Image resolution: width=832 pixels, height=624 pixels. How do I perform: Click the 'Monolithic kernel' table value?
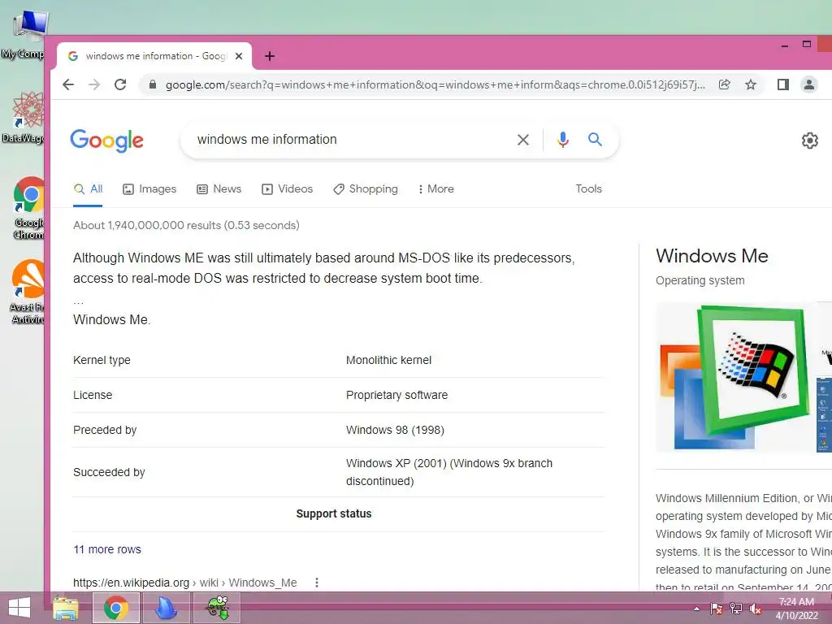[388, 360]
